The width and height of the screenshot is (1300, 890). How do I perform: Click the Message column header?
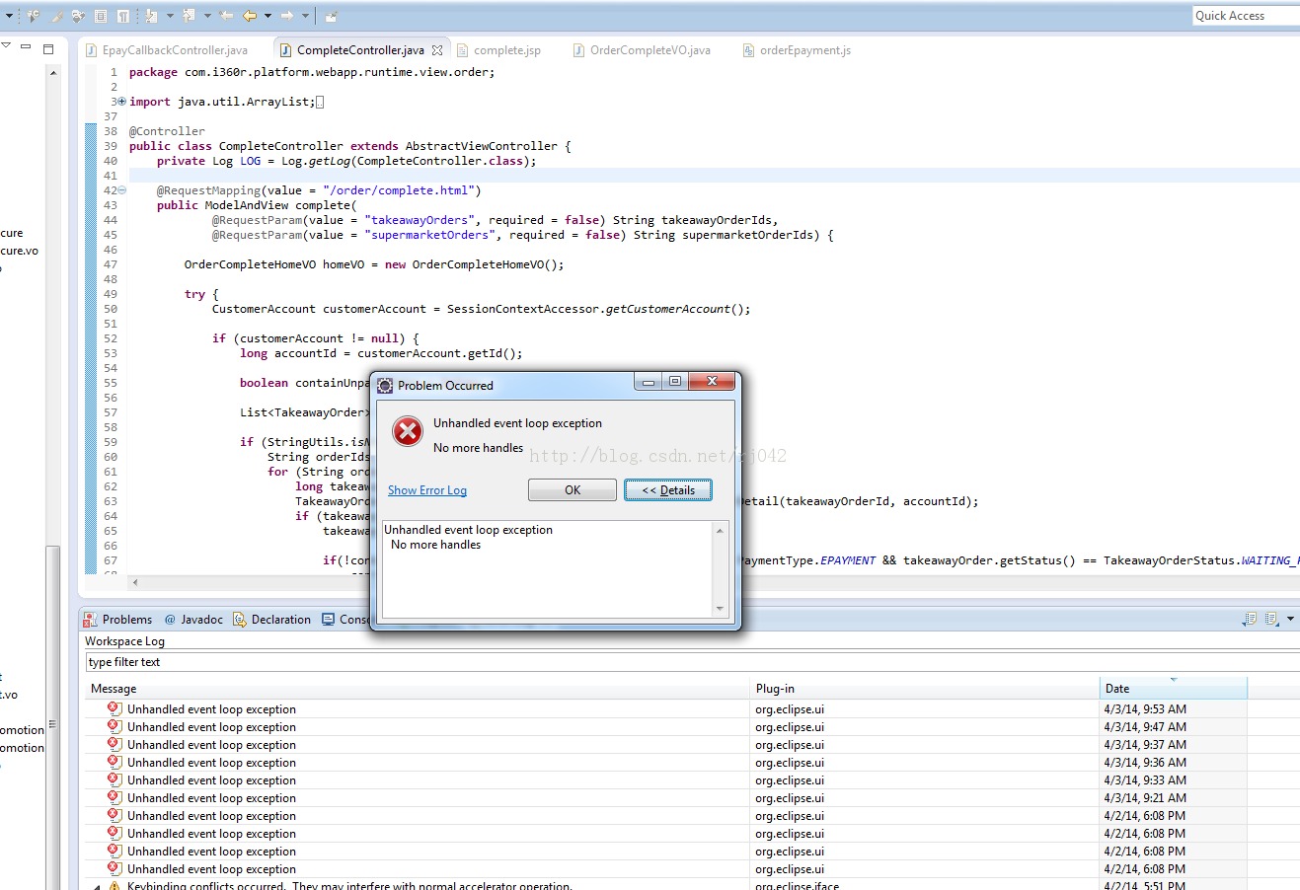pos(418,689)
